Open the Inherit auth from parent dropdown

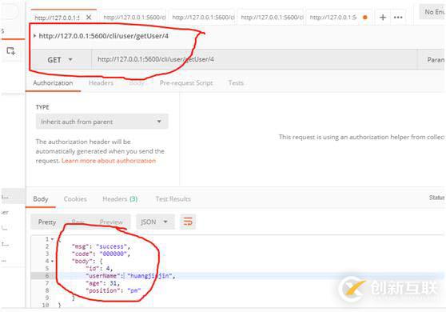pos(102,122)
